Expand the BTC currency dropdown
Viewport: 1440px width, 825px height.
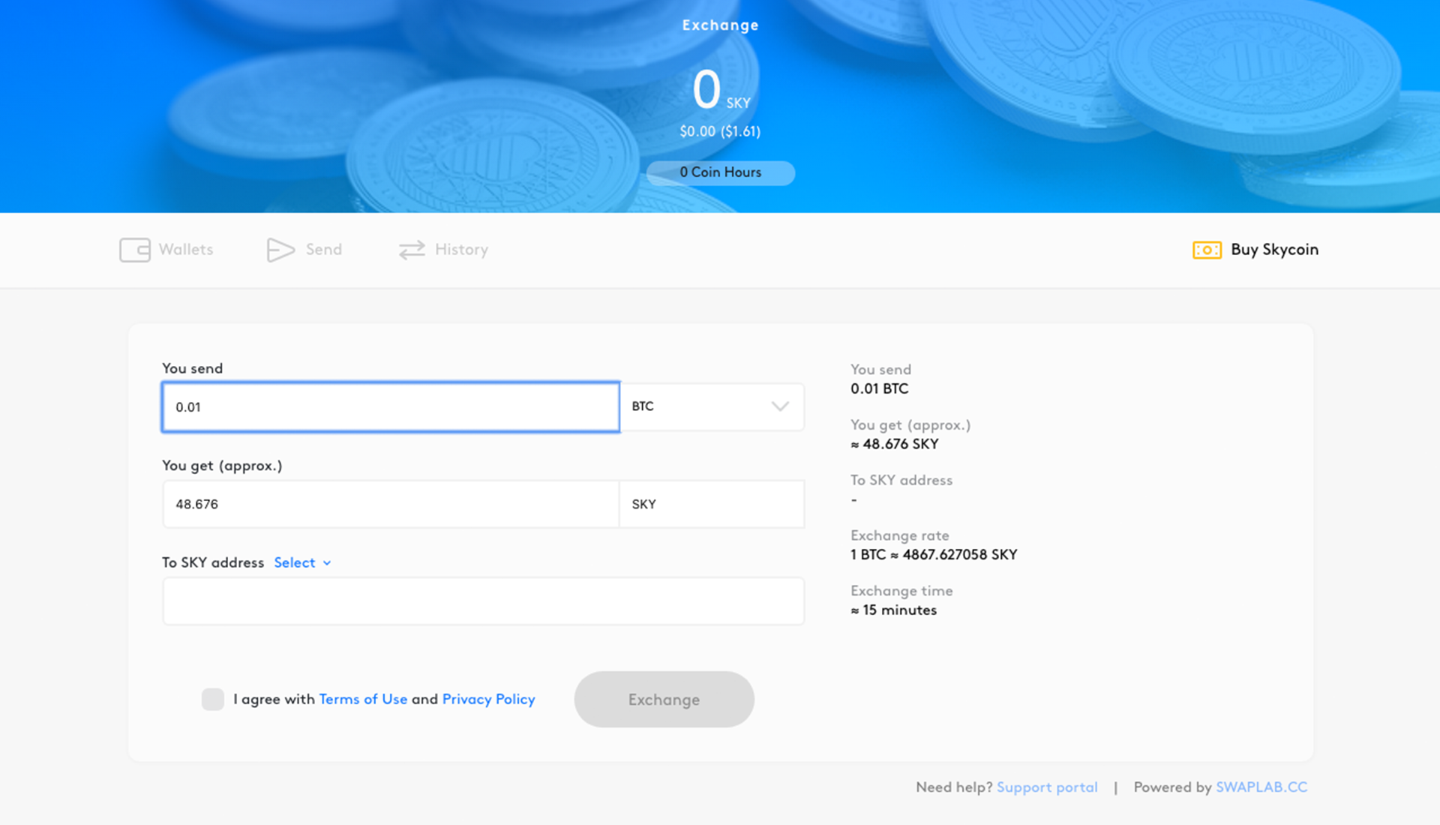point(711,406)
